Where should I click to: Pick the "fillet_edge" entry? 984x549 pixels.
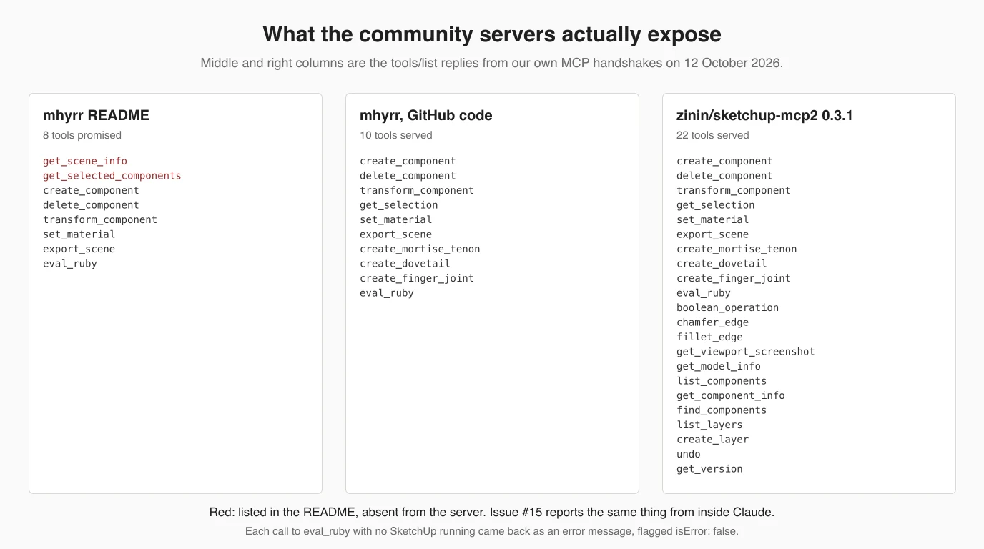(709, 337)
